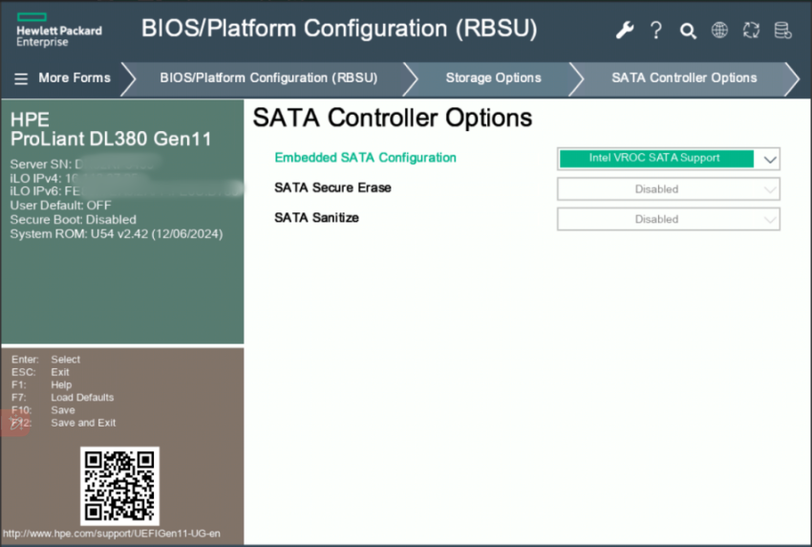Screen dimensions: 812x547
Task: Navigate to Storage Options breadcrumb
Action: [493, 78]
